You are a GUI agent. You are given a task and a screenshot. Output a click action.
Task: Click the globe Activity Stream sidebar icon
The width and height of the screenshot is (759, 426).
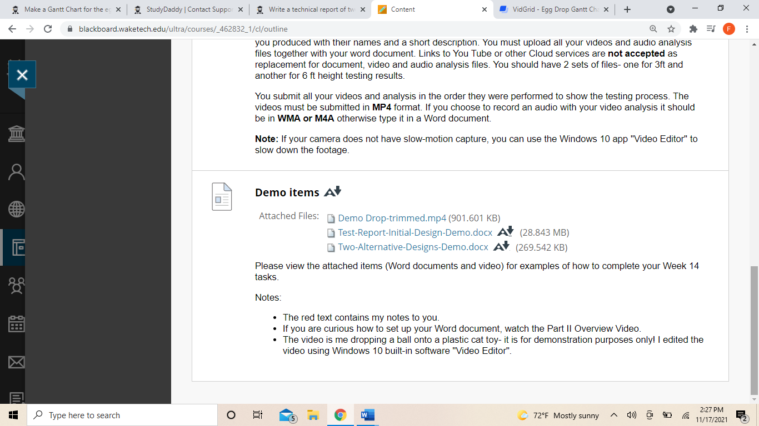(17, 209)
